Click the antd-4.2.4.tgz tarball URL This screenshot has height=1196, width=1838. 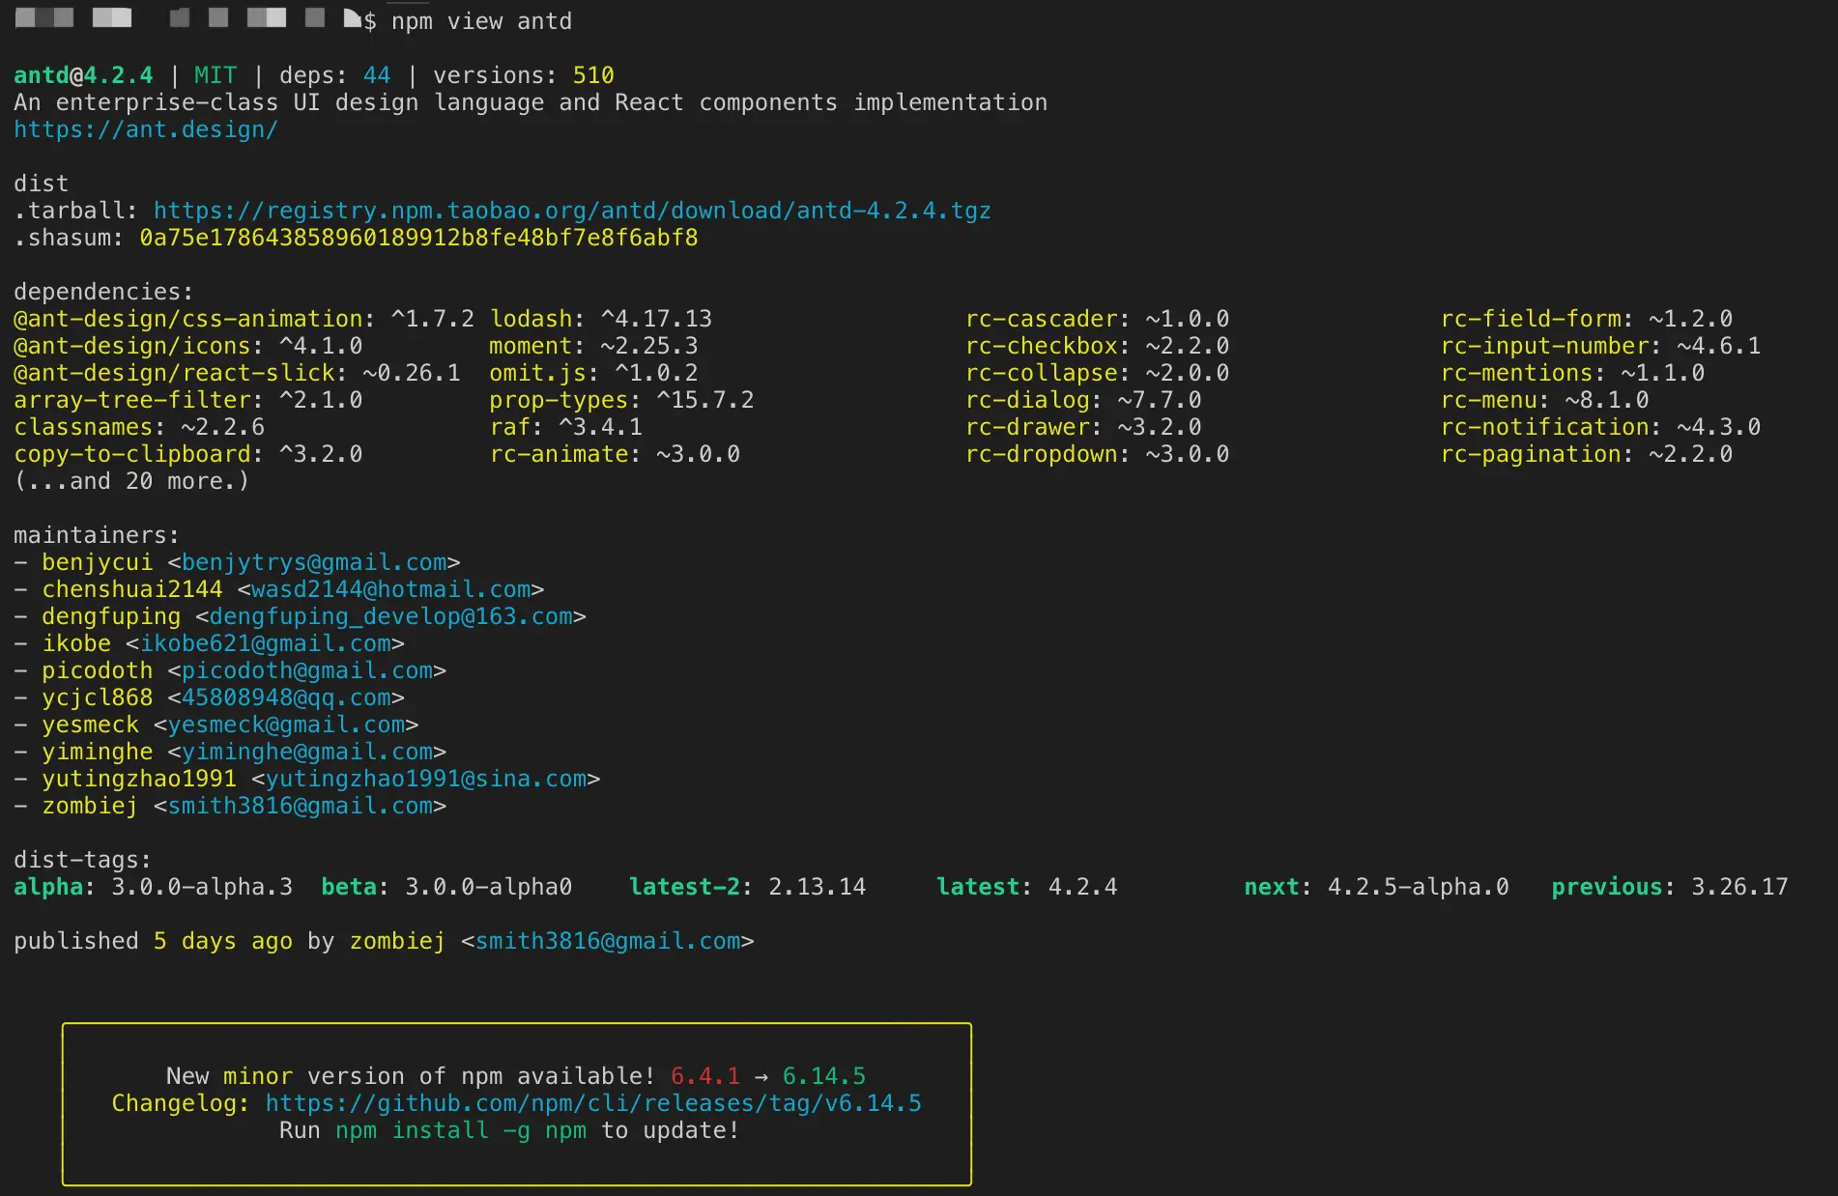click(x=571, y=211)
